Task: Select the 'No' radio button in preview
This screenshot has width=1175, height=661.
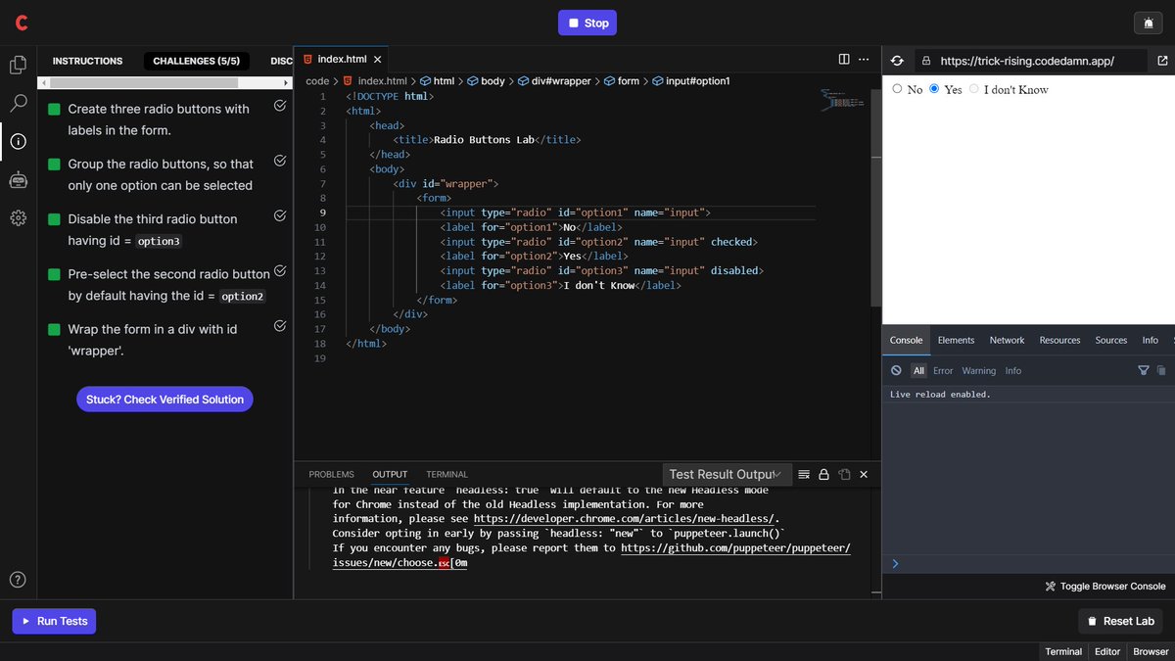Action: point(897,89)
